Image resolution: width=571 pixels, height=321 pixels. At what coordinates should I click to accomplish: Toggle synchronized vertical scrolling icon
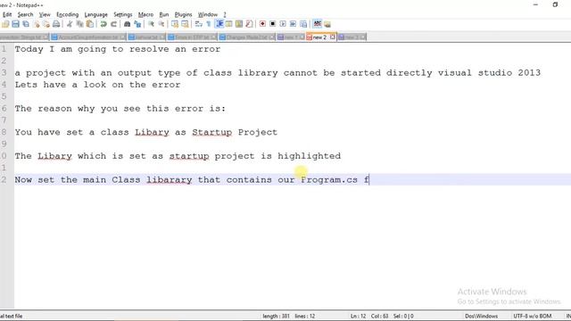point(175,24)
